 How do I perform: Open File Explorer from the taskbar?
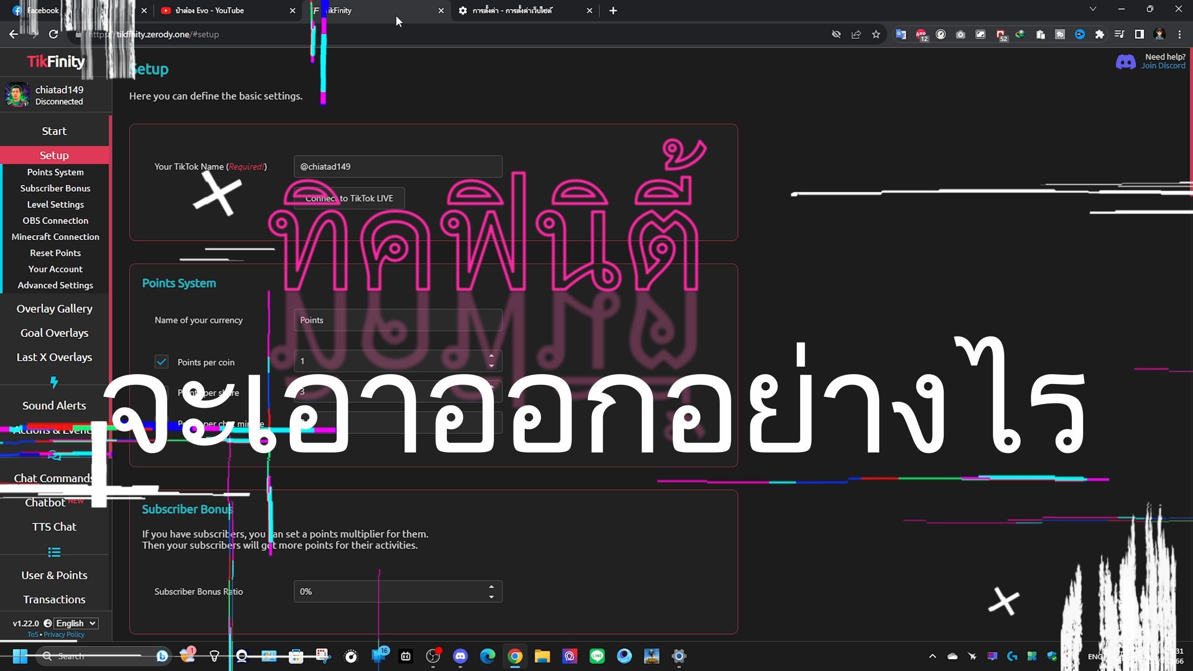[542, 656]
